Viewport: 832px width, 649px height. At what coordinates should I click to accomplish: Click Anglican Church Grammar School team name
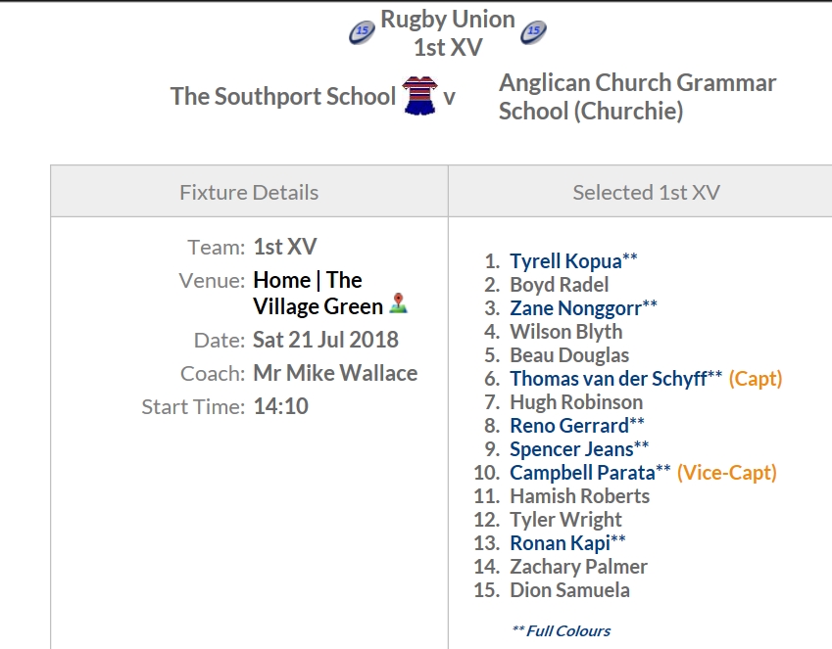click(637, 97)
